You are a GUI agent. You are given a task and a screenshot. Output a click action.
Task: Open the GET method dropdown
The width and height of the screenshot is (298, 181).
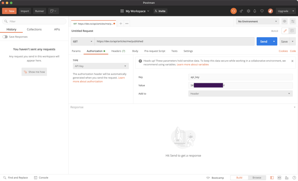[83, 41]
